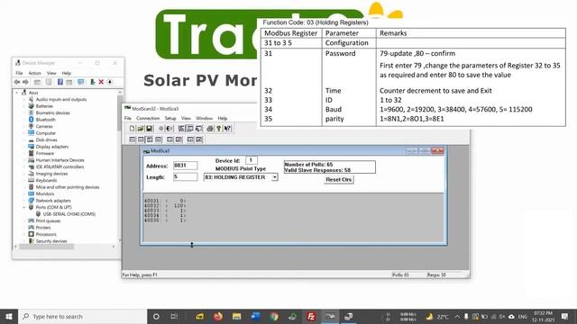Open the ModScan Help menu

(223, 118)
